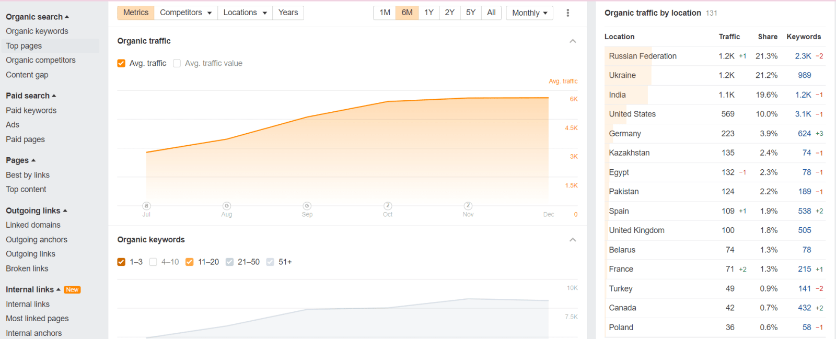Uncheck the 1–3 keywords position checkbox

pyautogui.click(x=121, y=262)
